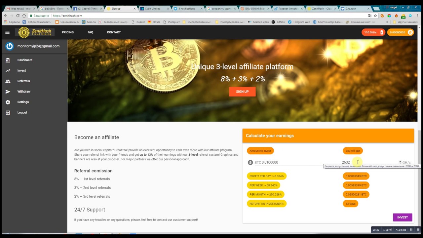
Task: Click the Settings gear icon in the sidebar
Action: point(8,102)
